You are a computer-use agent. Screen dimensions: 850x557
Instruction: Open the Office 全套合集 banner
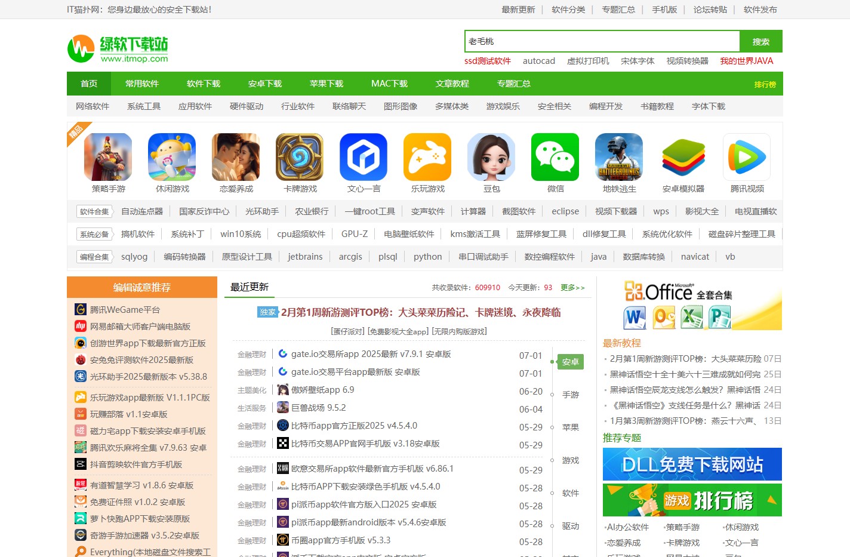[x=692, y=303]
